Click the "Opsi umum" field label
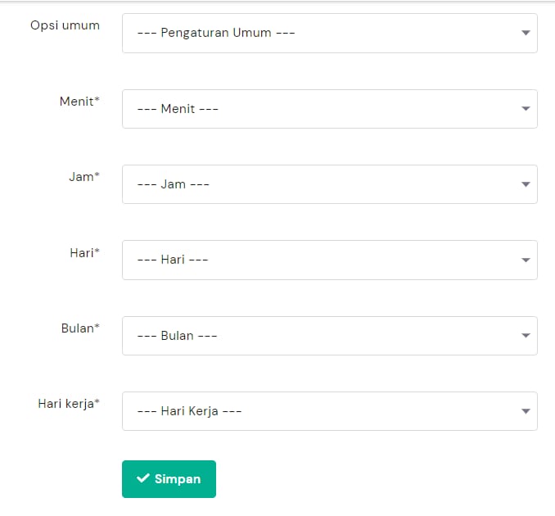This screenshot has height=516, width=555. pos(65,25)
